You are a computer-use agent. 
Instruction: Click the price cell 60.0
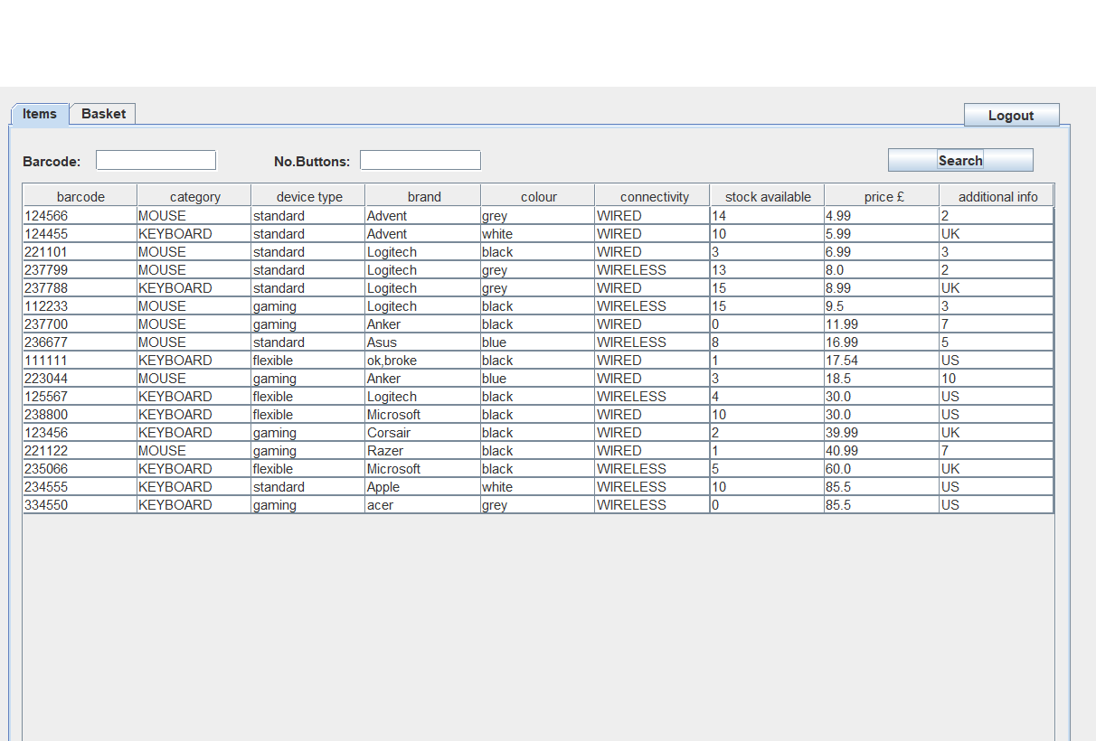tap(882, 469)
